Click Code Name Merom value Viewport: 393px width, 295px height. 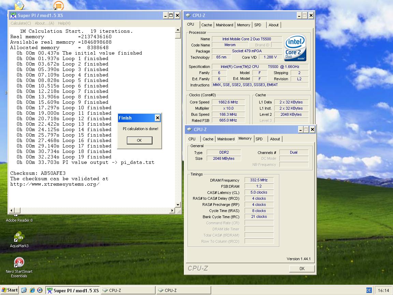tap(230, 45)
